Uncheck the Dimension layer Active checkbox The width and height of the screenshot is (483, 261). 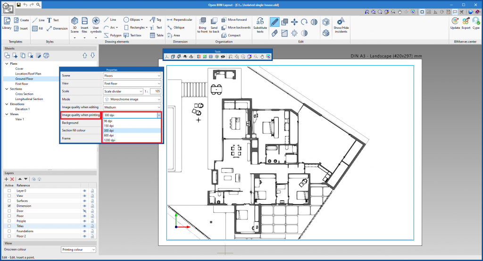pos(9,206)
